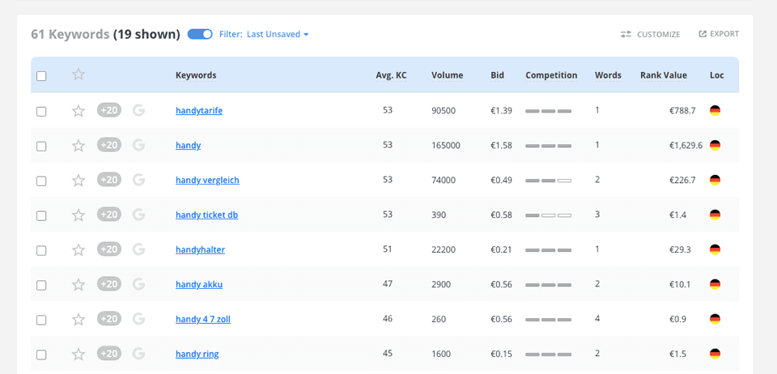777x374 pixels.
Task: Open the handy vergleich keyword link
Action: click(207, 181)
